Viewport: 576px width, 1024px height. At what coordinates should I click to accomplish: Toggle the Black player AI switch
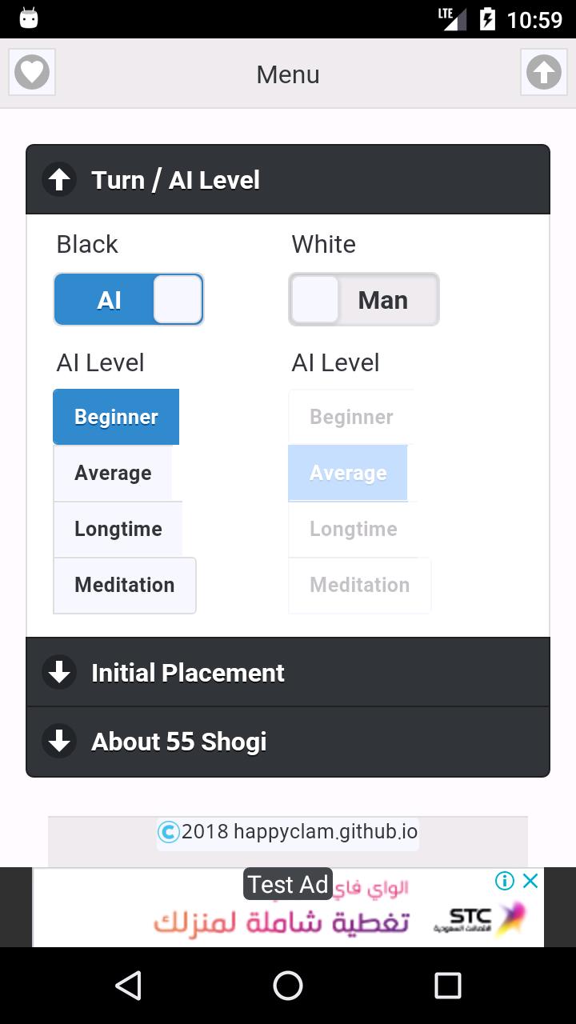[x=129, y=300]
